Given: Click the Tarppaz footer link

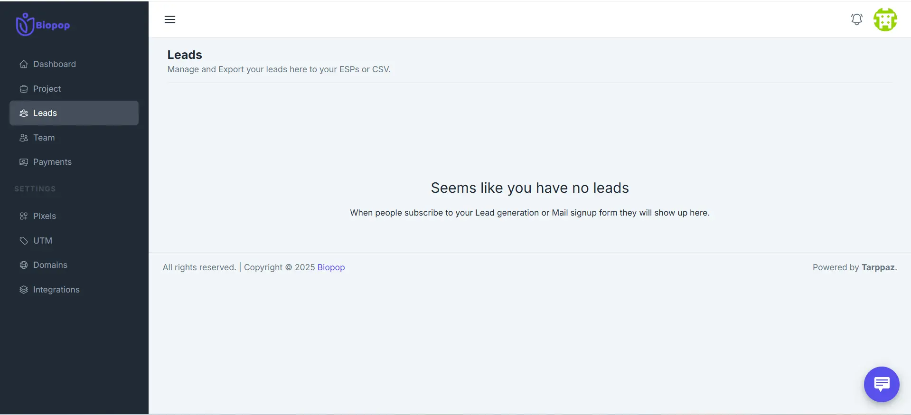Looking at the screenshot, I should [x=878, y=267].
